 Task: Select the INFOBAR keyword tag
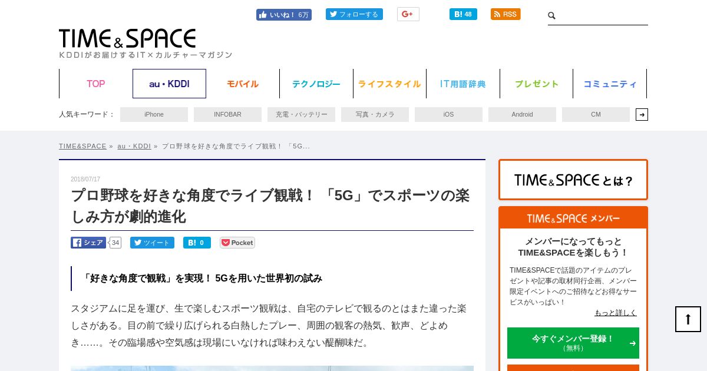click(227, 114)
